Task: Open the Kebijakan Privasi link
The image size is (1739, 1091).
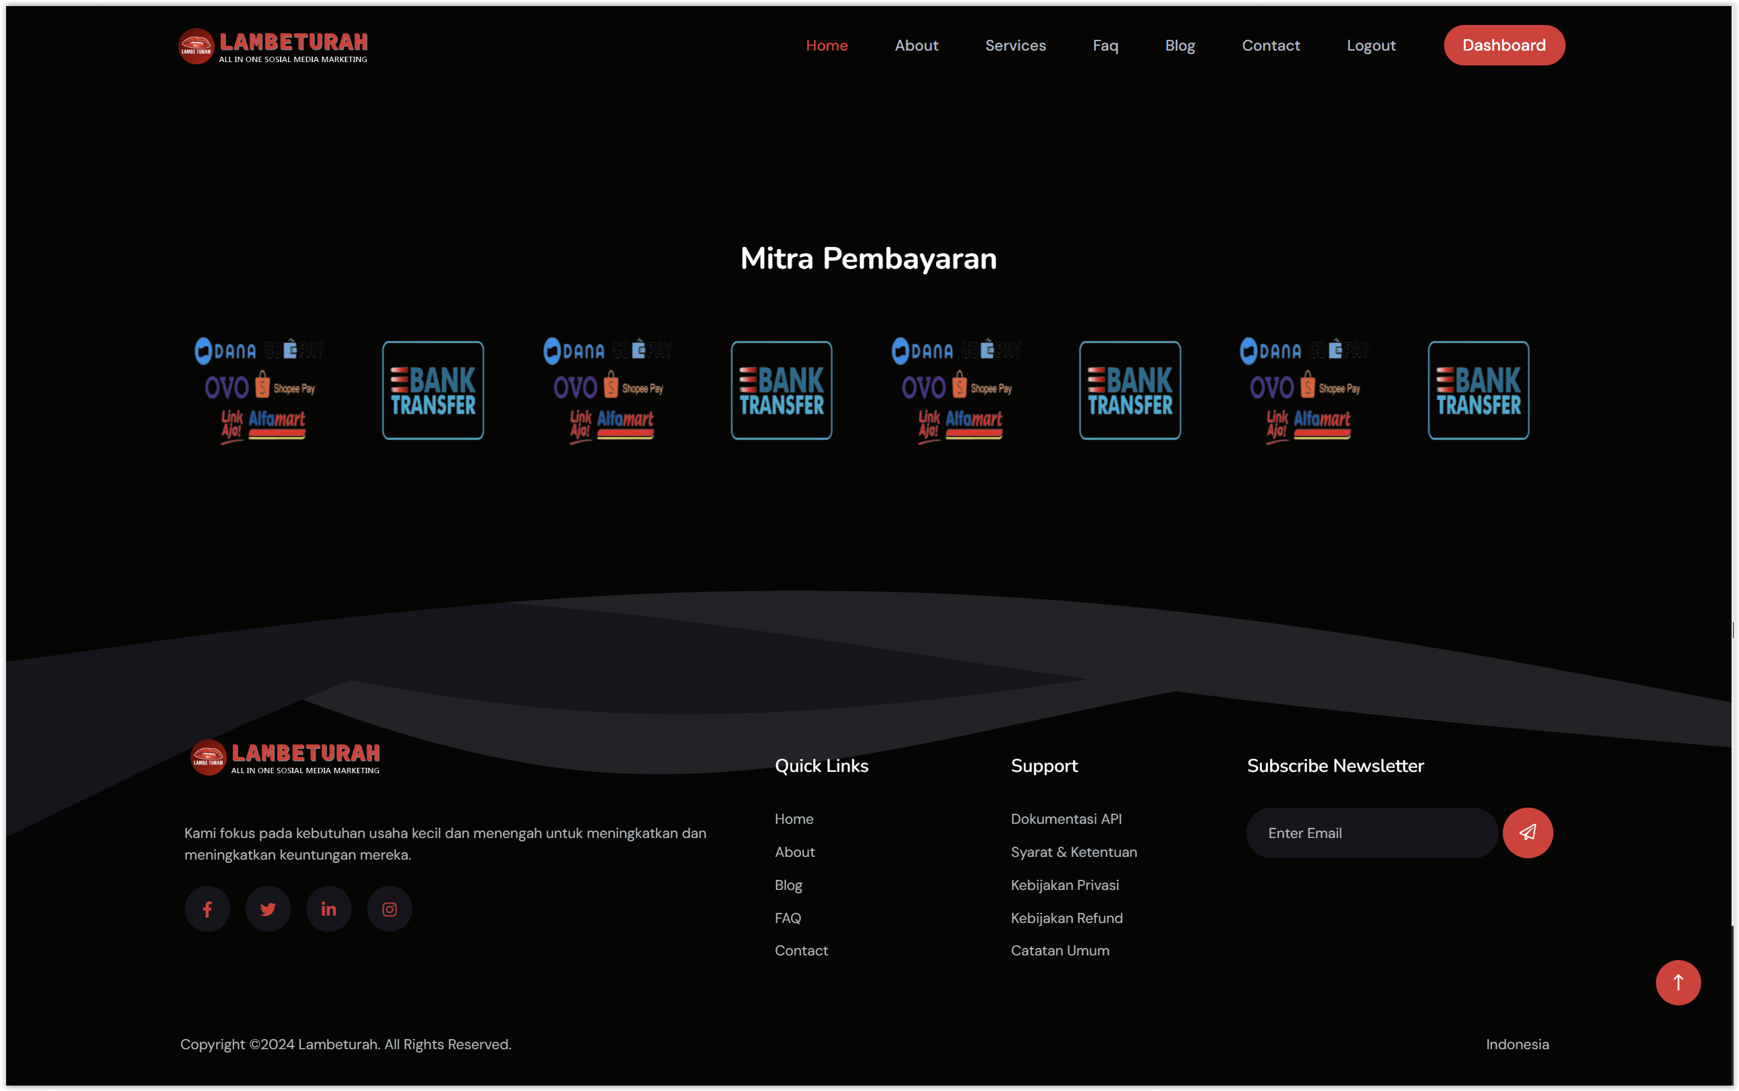Action: [x=1064, y=885]
